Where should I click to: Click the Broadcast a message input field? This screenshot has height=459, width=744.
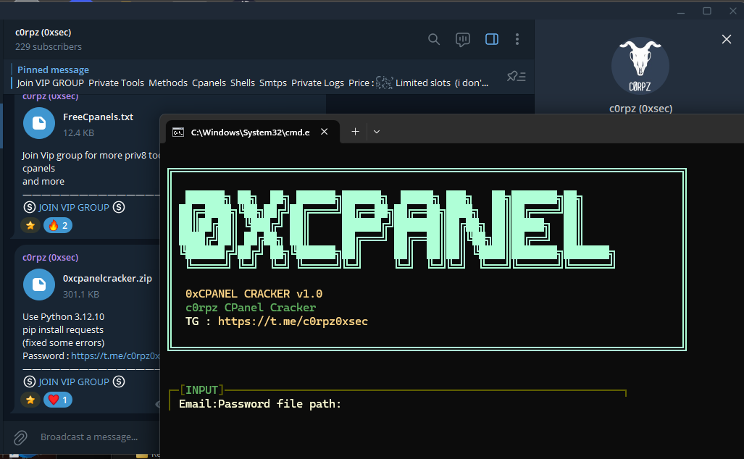pyautogui.click(x=89, y=437)
